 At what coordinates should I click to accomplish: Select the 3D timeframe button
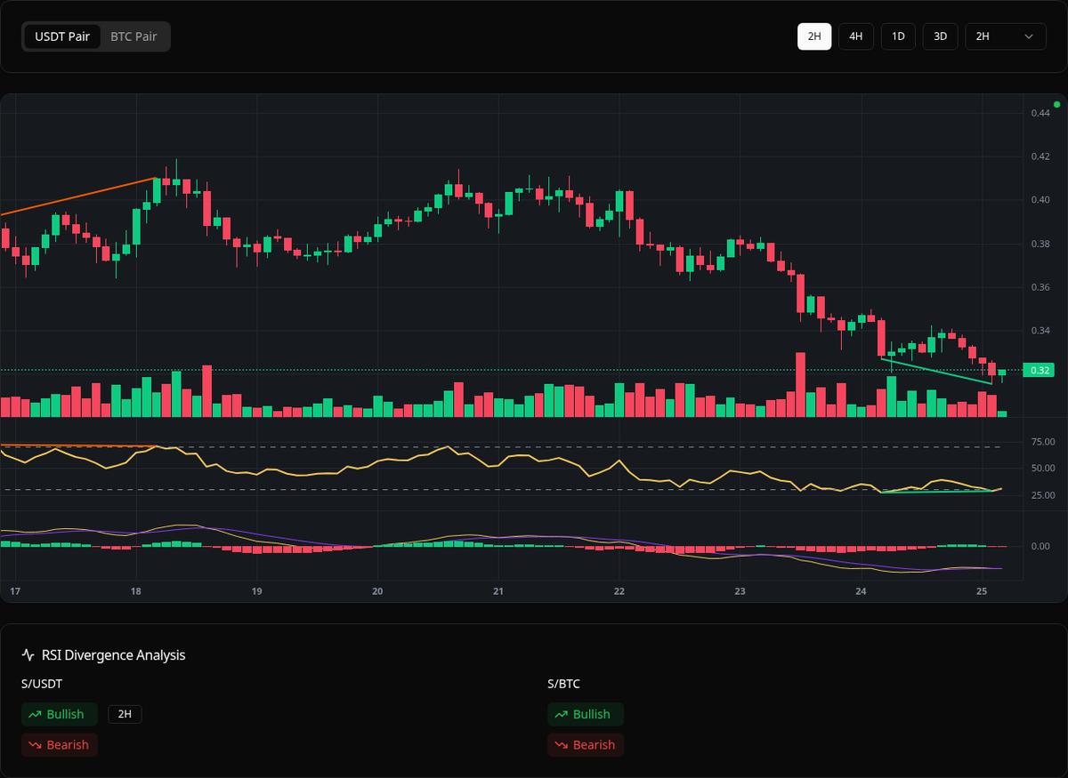pos(940,36)
